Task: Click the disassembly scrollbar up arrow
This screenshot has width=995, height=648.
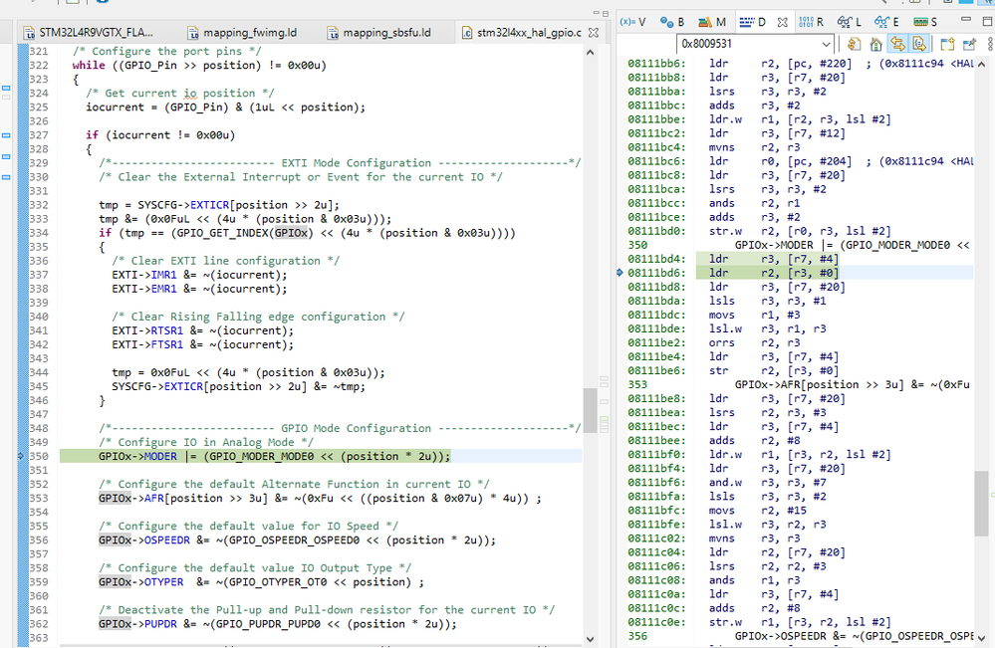Action: [981, 64]
